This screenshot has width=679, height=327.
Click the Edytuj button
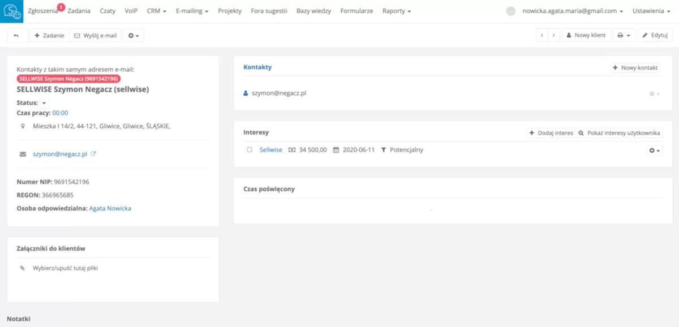(x=655, y=35)
